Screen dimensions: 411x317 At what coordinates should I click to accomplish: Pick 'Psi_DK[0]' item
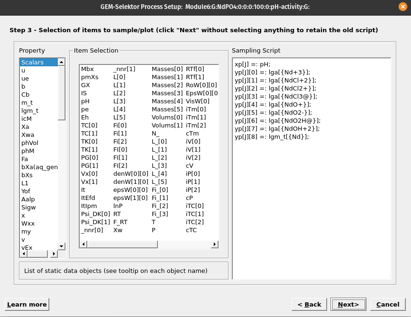tap(95, 214)
